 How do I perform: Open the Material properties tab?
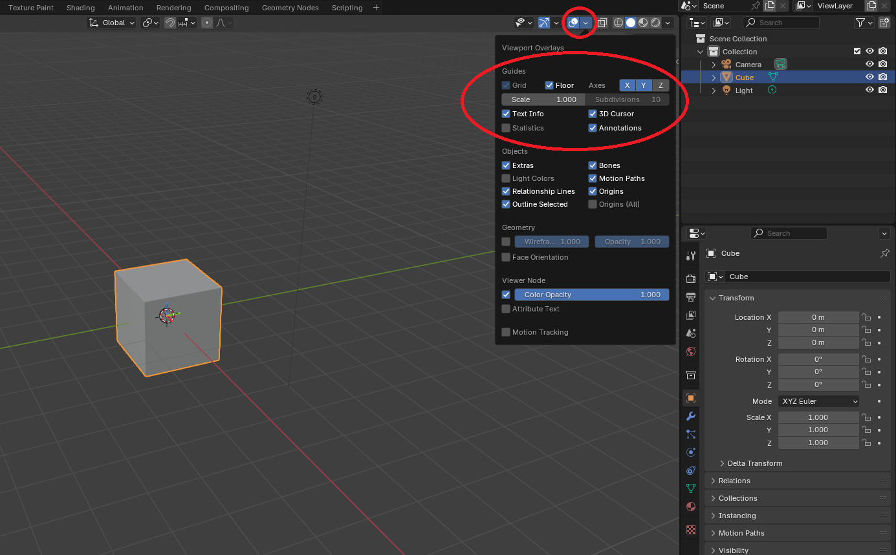[x=691, y=507]
